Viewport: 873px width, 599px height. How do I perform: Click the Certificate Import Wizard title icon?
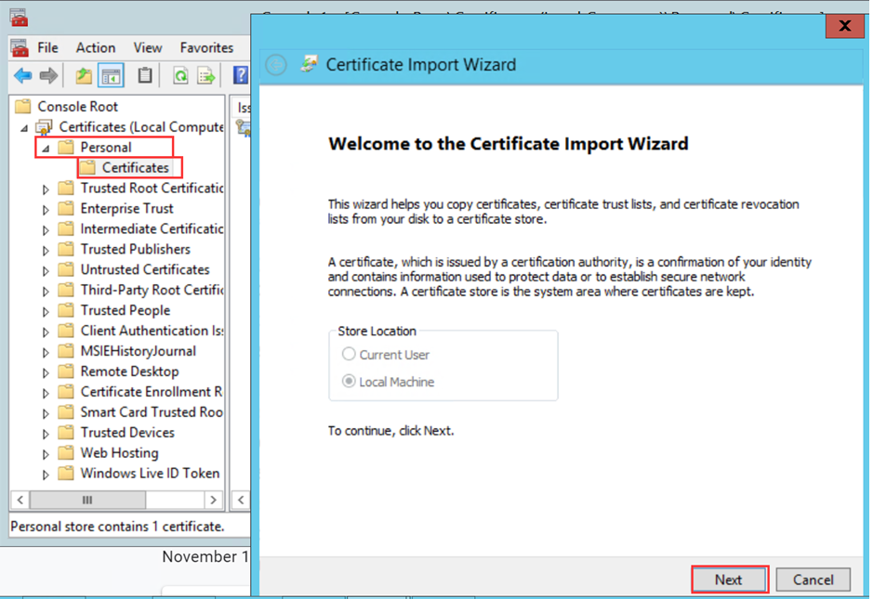[x=309, y=64]
